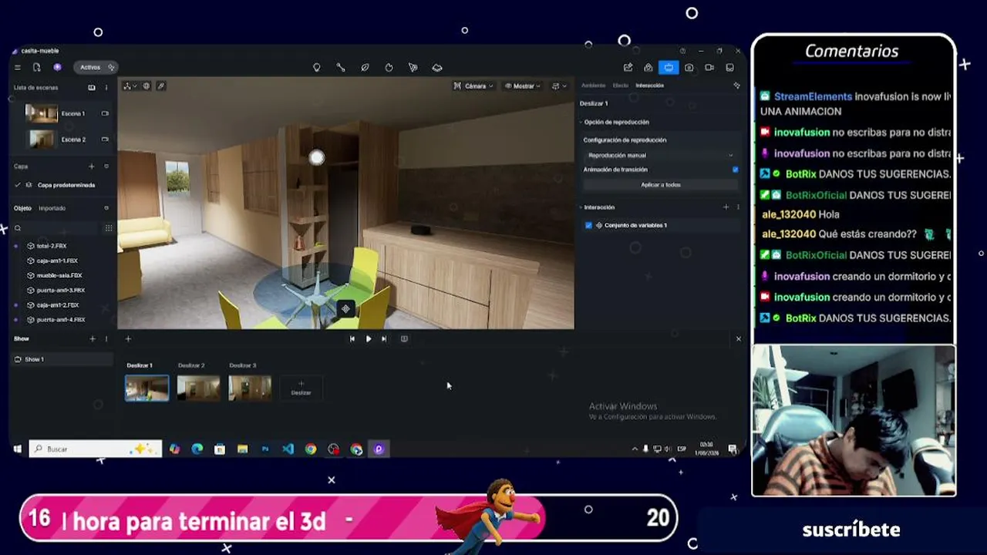The height and width of the screenshot is (555, 987).
Task: Collapse the Interacción section
Action: pos(581,207)
